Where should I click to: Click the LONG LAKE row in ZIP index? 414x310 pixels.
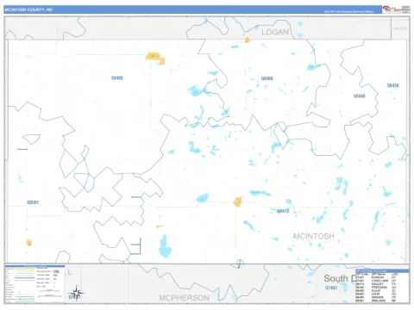(376, 281)
